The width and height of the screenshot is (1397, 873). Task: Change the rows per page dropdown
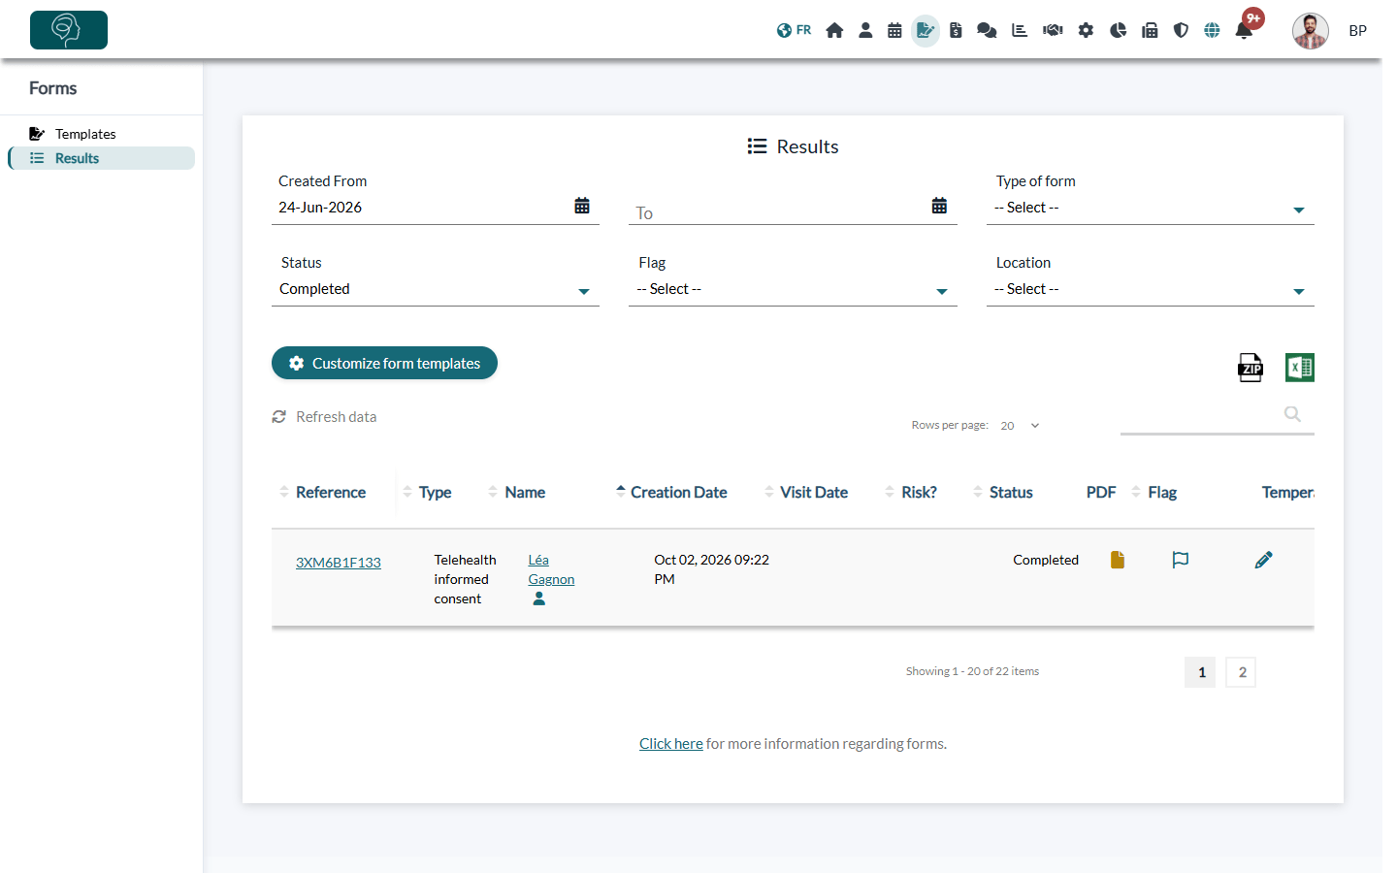coord(1021,426)
